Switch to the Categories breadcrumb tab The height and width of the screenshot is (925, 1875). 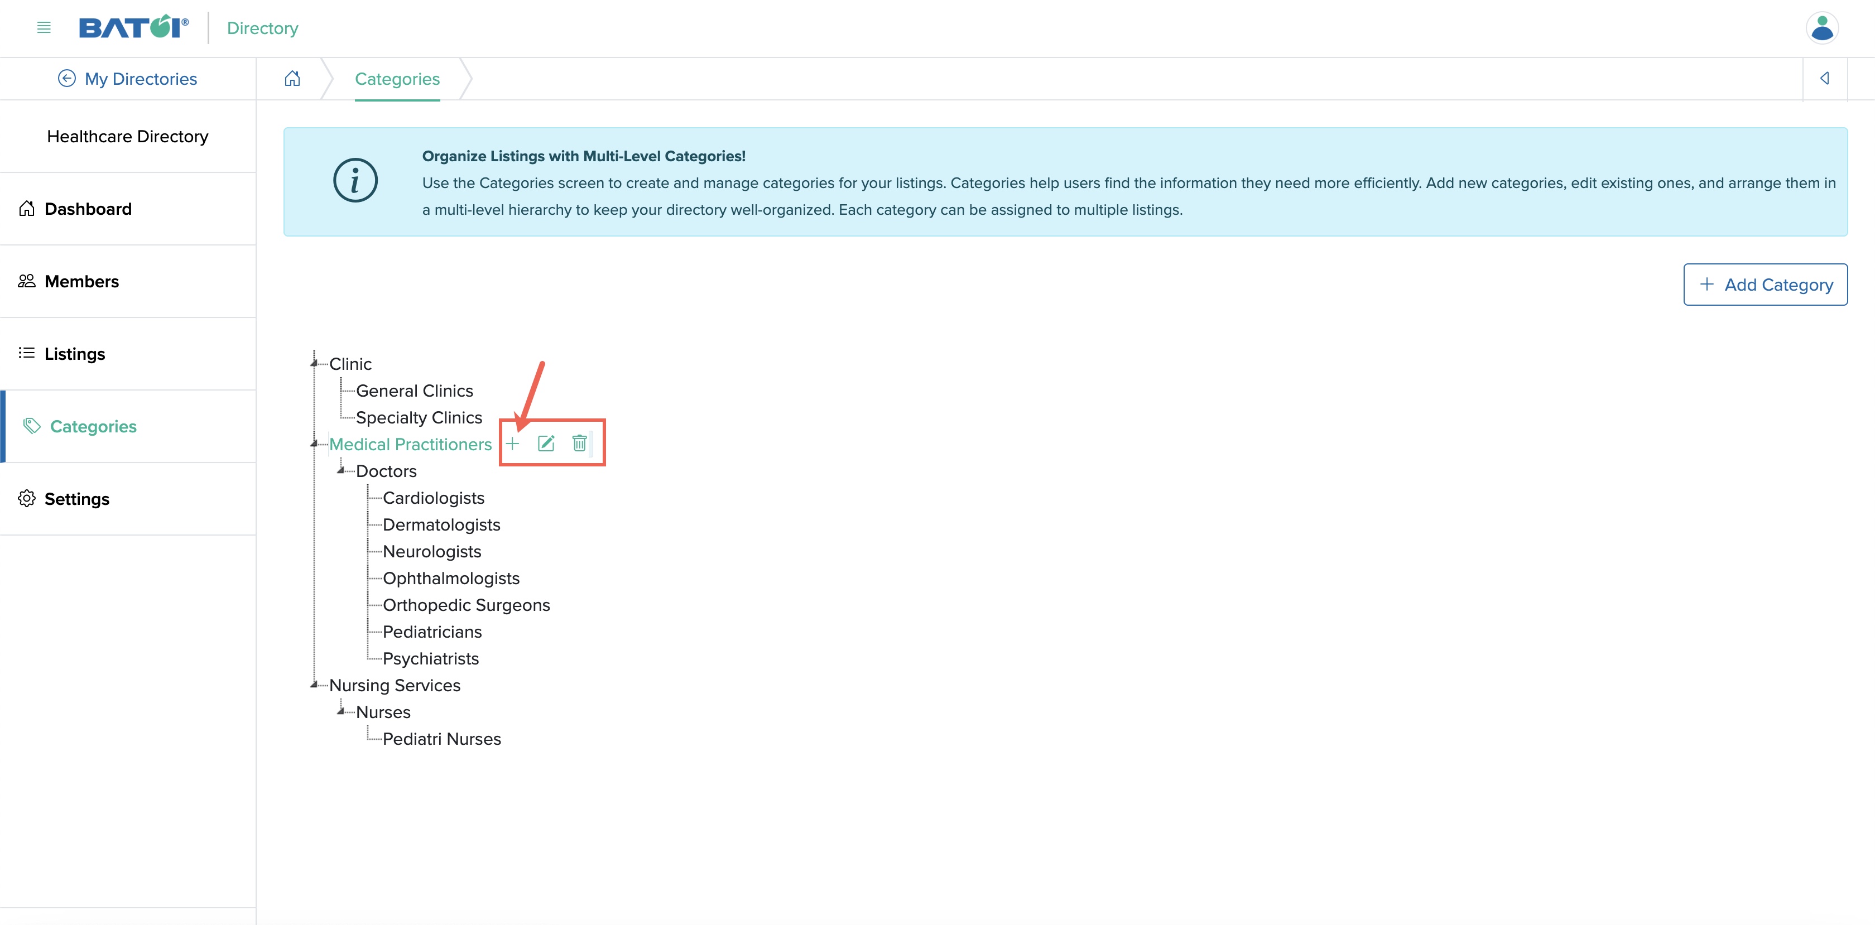397,79
